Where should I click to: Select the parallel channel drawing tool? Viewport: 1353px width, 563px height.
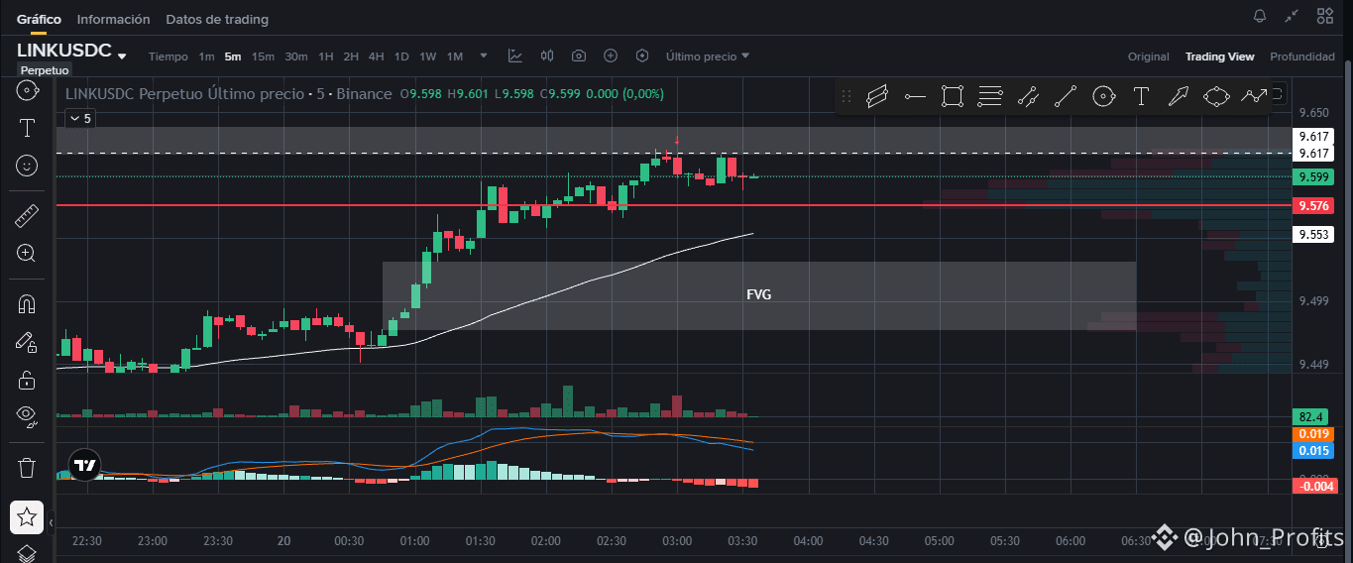(877, 96)
